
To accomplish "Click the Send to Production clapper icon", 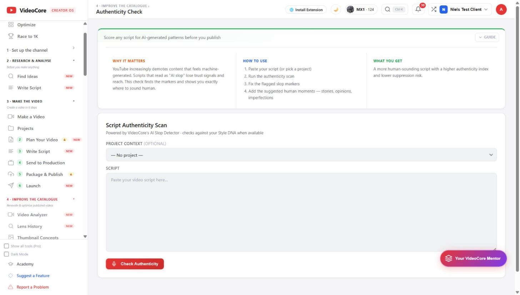I will (11, 163).
